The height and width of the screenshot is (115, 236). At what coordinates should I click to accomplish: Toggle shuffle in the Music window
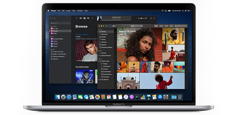point(76,18)
